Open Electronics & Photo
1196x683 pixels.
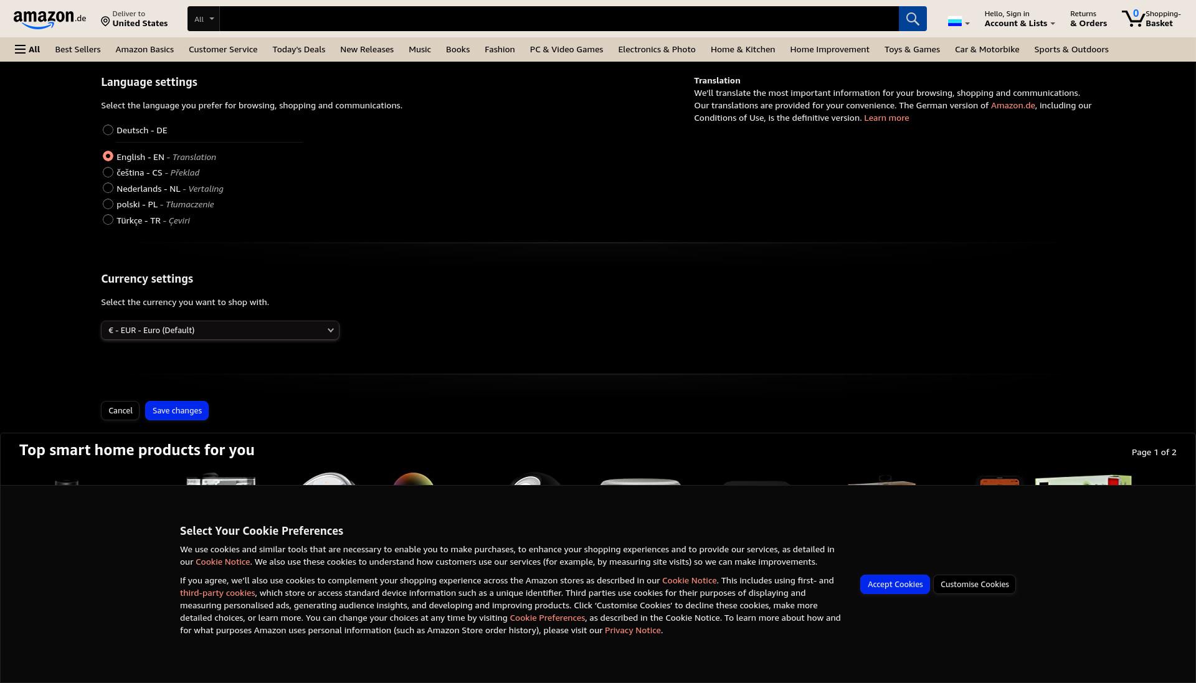[x=657, y=49]
